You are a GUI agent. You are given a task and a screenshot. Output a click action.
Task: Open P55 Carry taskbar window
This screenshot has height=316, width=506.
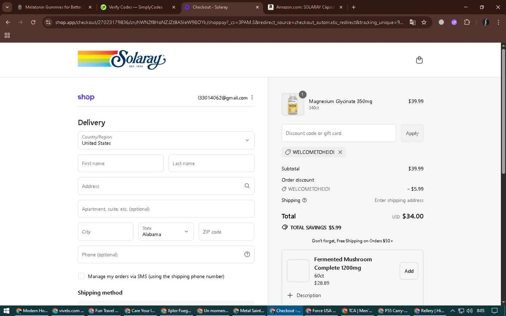tap(394, 311)
